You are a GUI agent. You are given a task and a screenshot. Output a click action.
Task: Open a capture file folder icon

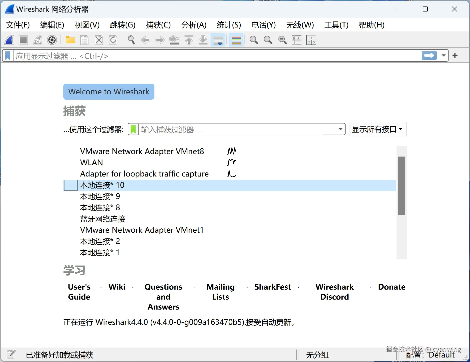click(x=70, y=40)
